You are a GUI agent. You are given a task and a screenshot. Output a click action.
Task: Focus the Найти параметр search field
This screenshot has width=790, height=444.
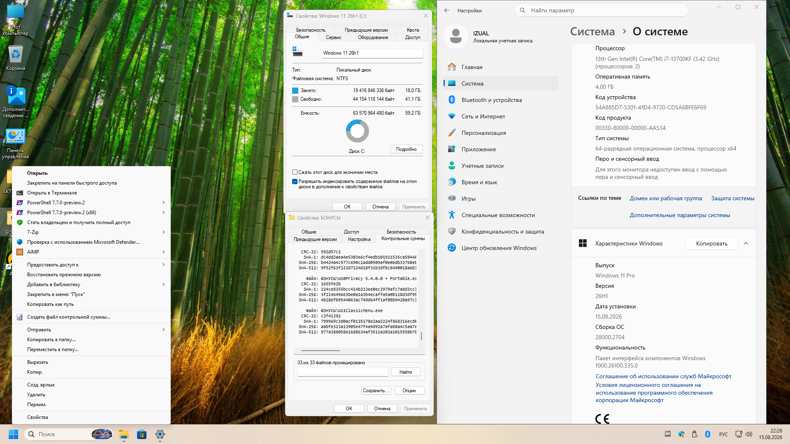pyautogui.click(x=602, y=10)
